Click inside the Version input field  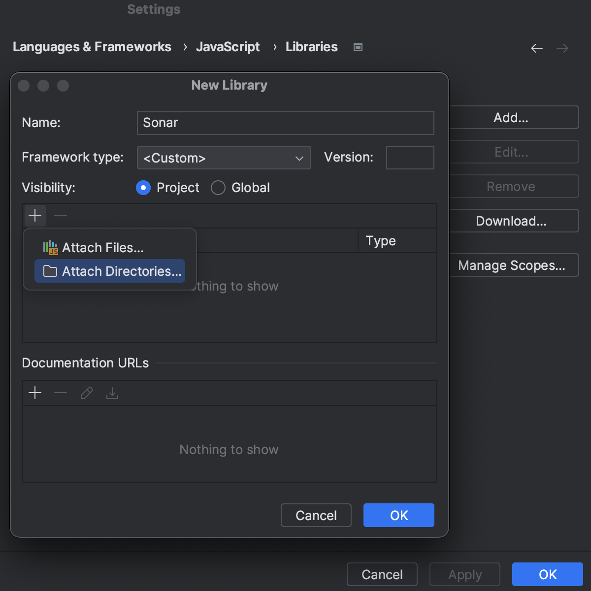(x=410, y=158)
